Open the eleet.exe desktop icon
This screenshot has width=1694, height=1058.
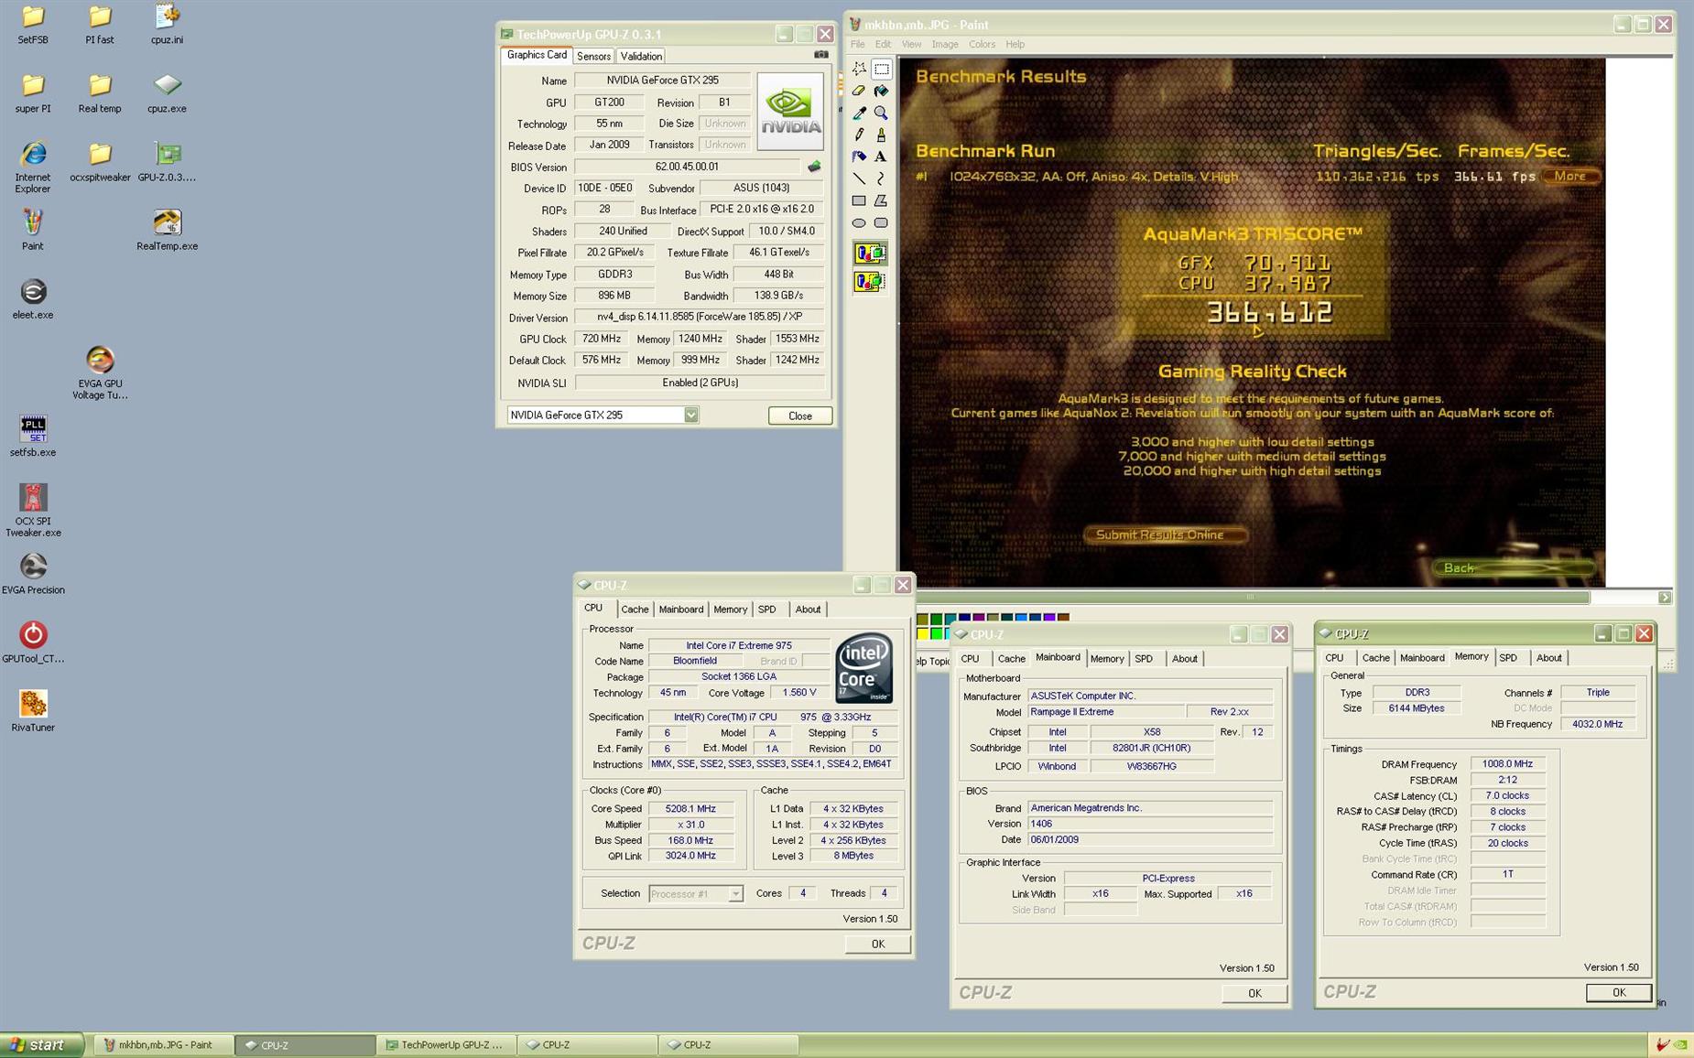pos(33,298)
